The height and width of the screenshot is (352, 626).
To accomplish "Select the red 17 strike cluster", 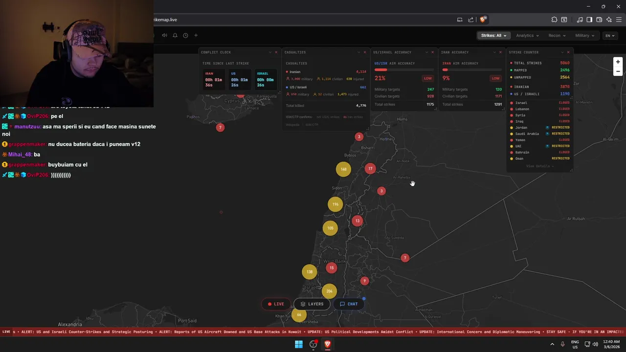I will pyautogui.click(x=370, y=169).
